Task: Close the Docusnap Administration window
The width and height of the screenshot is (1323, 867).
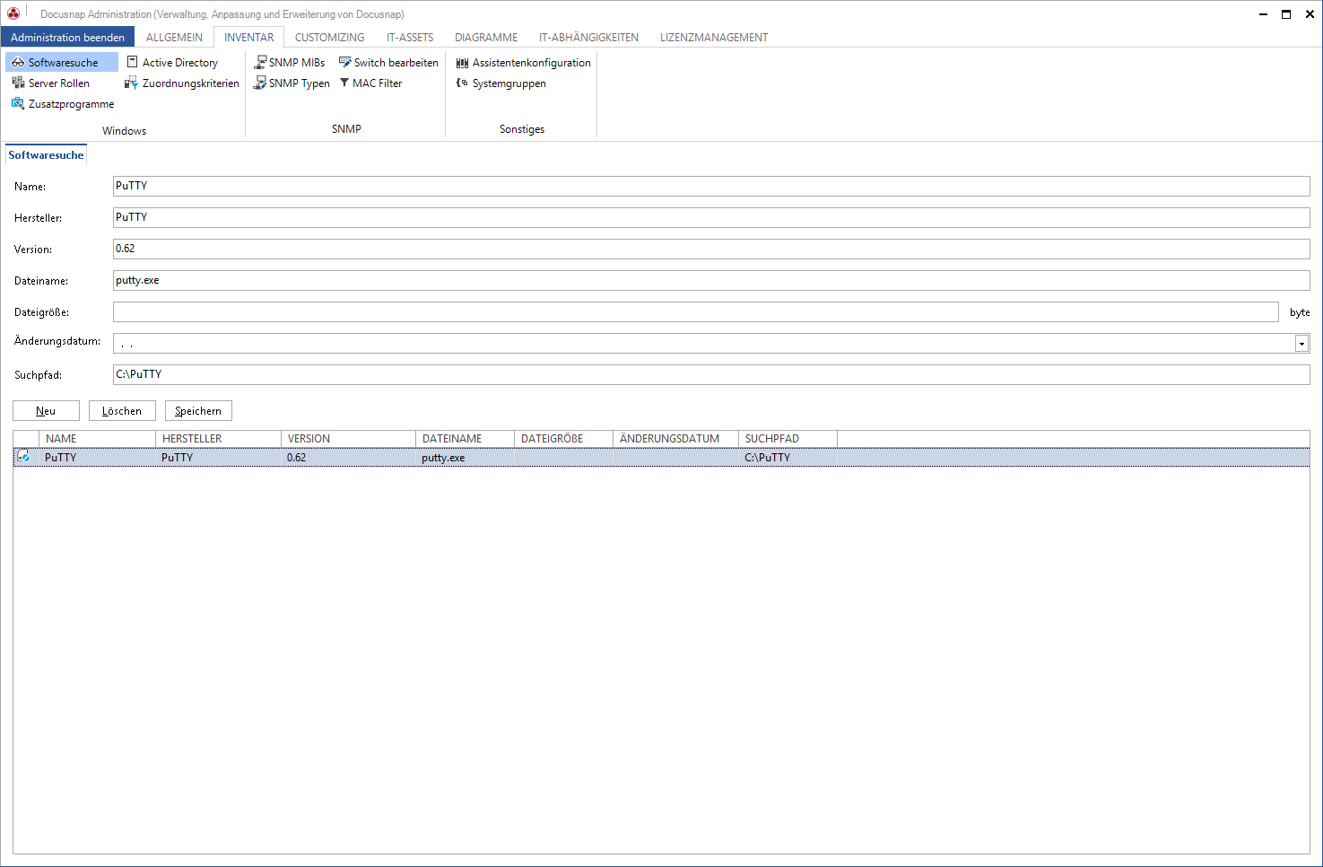Action: point(1310,13)
